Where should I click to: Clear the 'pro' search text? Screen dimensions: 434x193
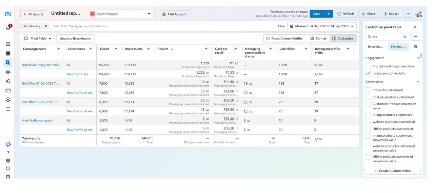[x=405, y=37]
